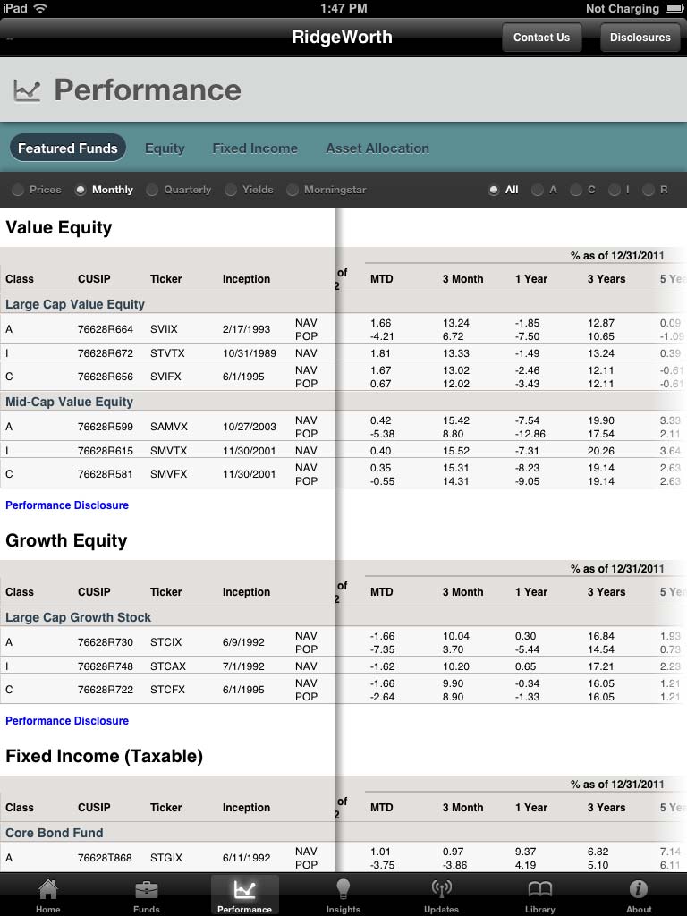Open the Updates antenna icon
This screenshot has height=916, width=687.
(441, 890)
